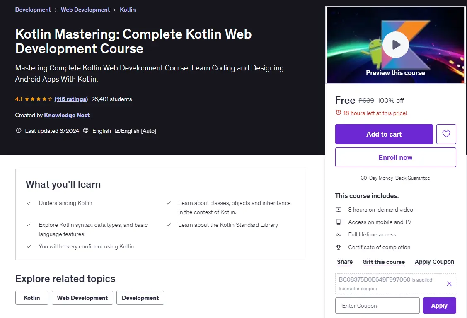
Task: Click the infinity icon beside Full lifetime access
Action: 339,234
